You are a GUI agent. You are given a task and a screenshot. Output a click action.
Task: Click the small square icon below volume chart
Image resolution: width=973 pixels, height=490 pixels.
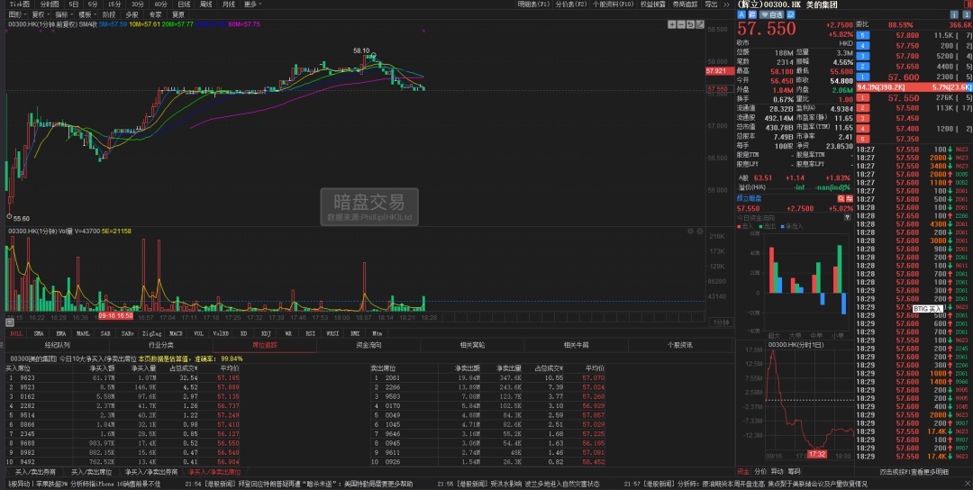(x=10, y=322)
